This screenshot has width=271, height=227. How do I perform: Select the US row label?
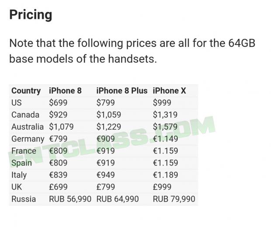(x=17, y=103)
